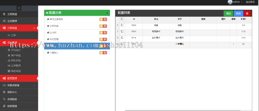Image resolution: width=259 pixels, height=111 pixels.
Task: Tick the select-all checkbox in table header
Action: tap(122, 19)
